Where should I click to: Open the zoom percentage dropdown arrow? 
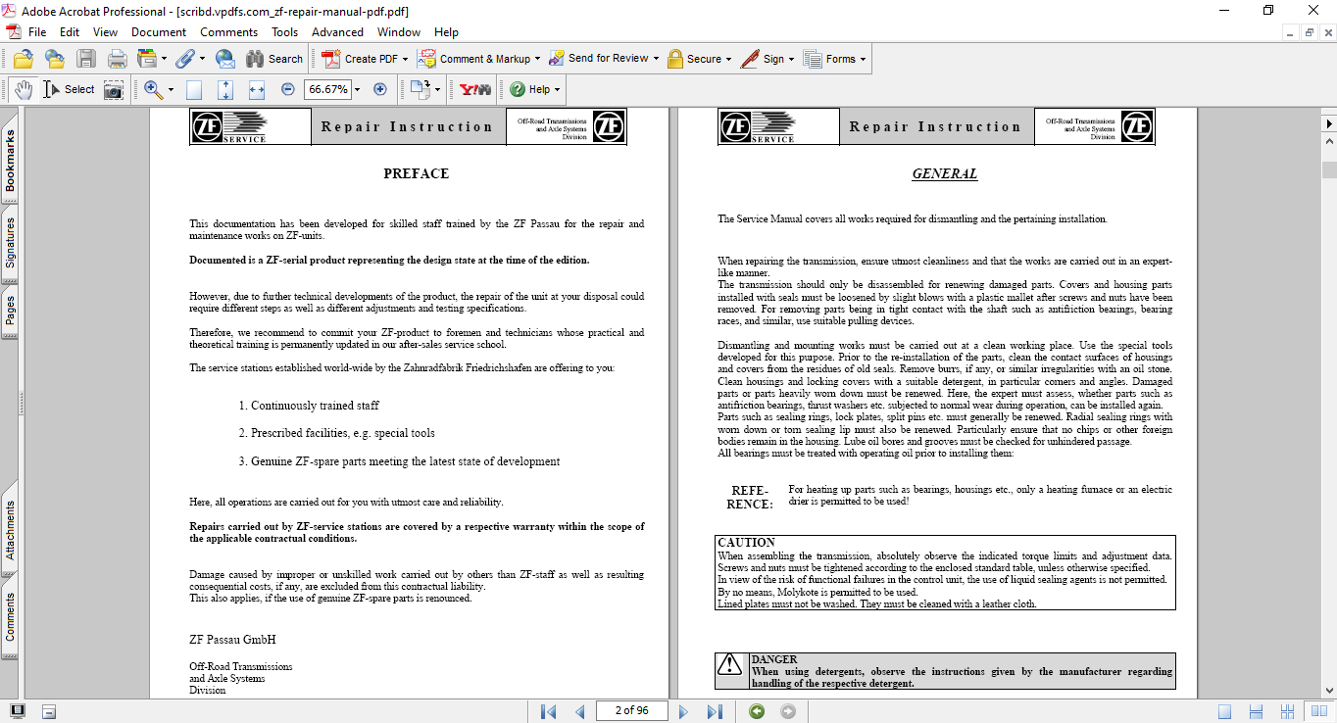[x=357, y=89]
